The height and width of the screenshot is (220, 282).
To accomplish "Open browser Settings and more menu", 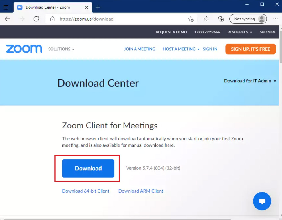I will 275,19.
